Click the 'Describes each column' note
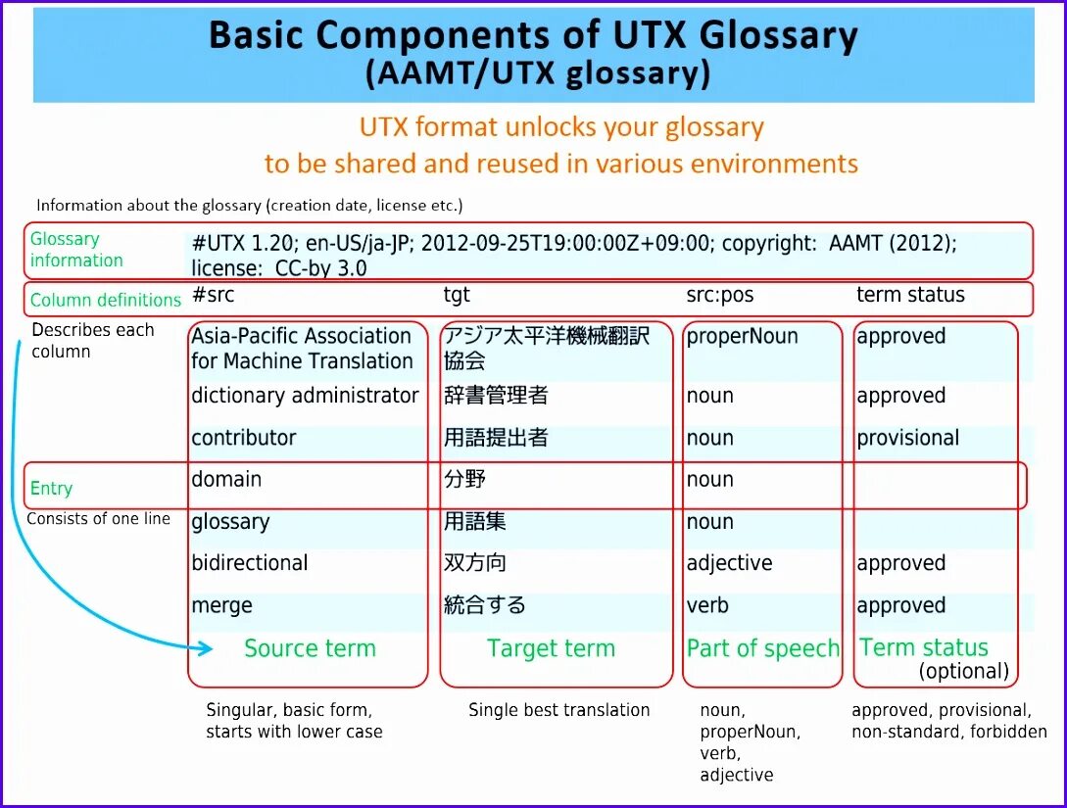The width and height of the screenshot is (1067, 808). coord(92,341)
